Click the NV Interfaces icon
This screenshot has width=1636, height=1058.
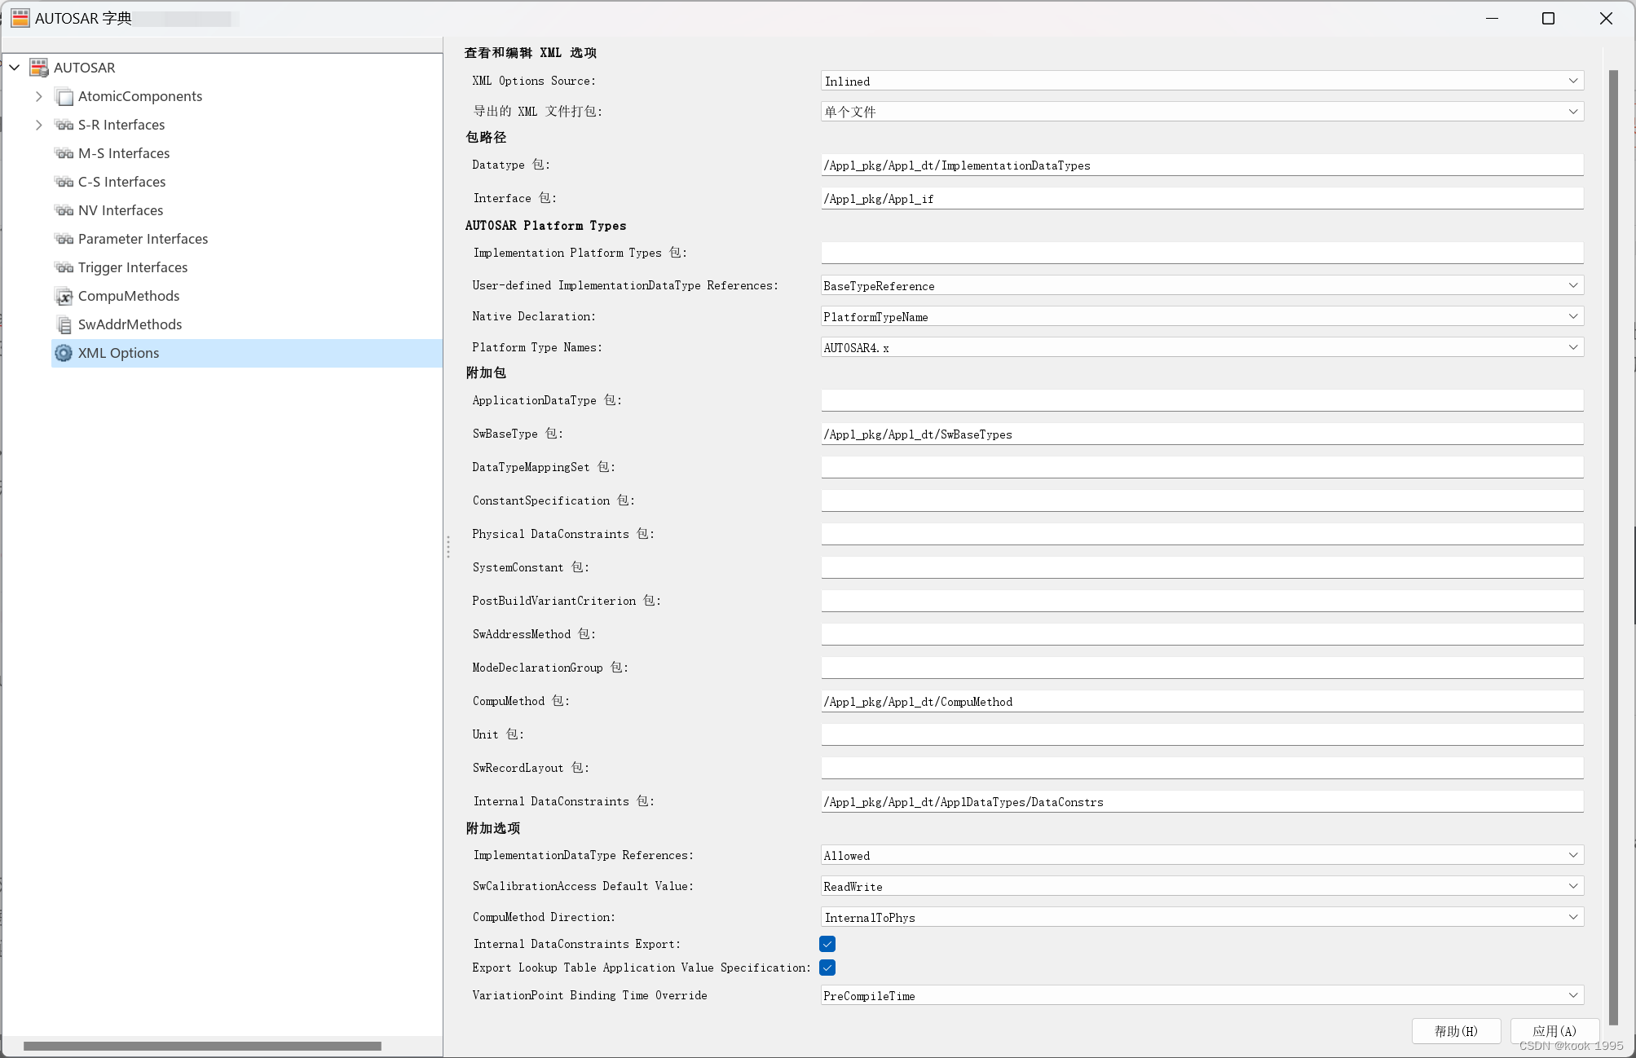click(x=64, y=211)
